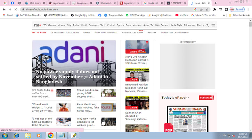The image size is (252, 139).
Task: Click the TOI+ logo
Action: pyautogui.click(x=37, y=25)
